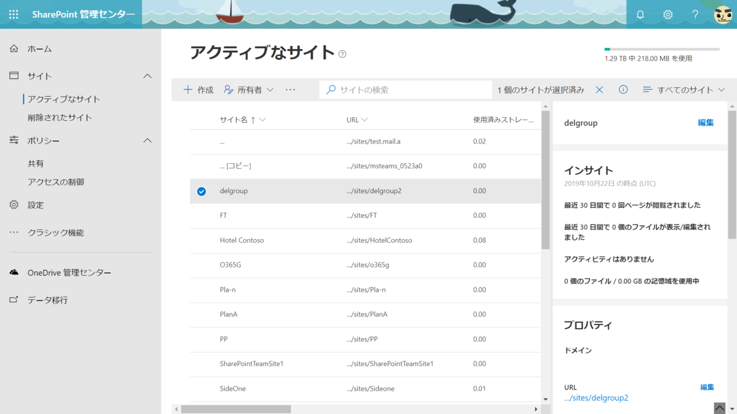This screenshot has width=737, height=414.
Task: Click the site list vertical scrollbar thumb
Action: (545, 180)
